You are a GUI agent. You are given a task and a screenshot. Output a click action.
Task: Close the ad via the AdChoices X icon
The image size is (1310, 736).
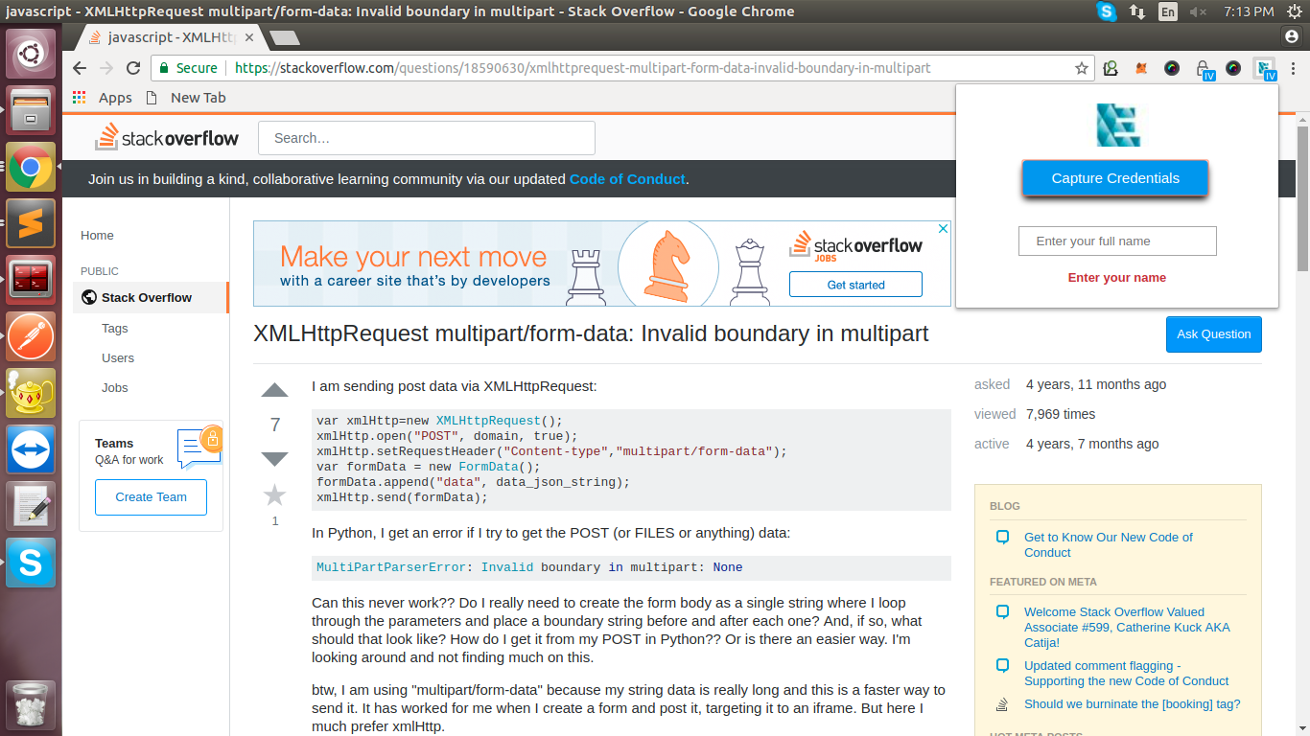tap(943, 229)
